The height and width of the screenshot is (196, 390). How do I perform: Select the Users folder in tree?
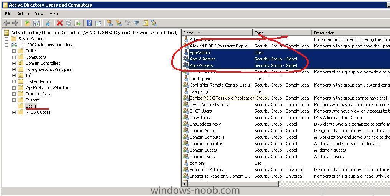31,106
